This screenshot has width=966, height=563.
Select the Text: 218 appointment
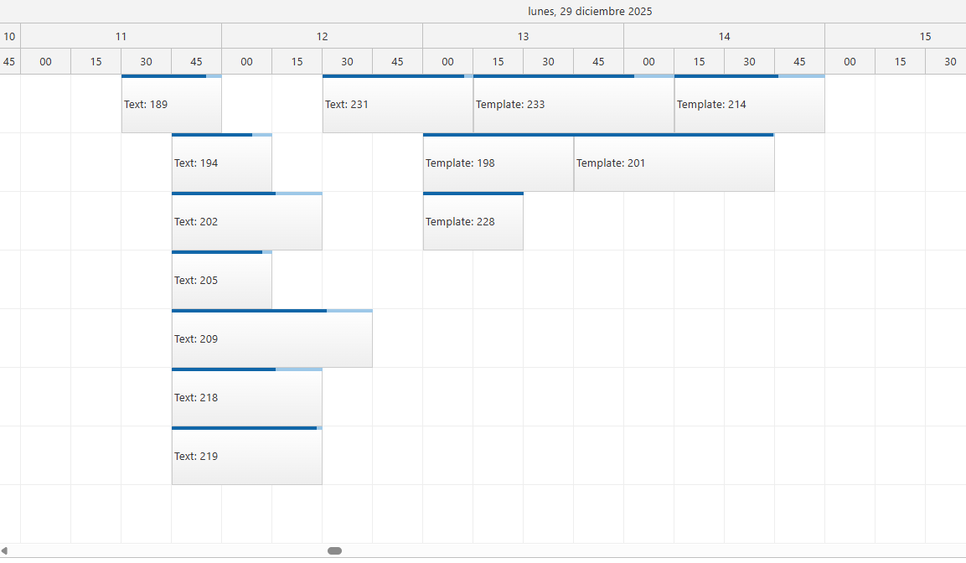click(x=246, y=398)
